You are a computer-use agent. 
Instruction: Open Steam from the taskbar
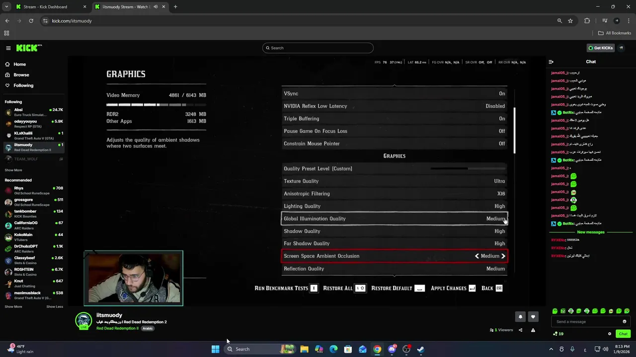point(420,349)
